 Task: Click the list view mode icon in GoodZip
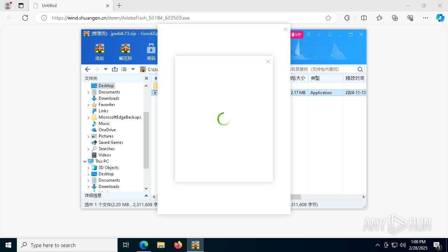tap(124, 69)
